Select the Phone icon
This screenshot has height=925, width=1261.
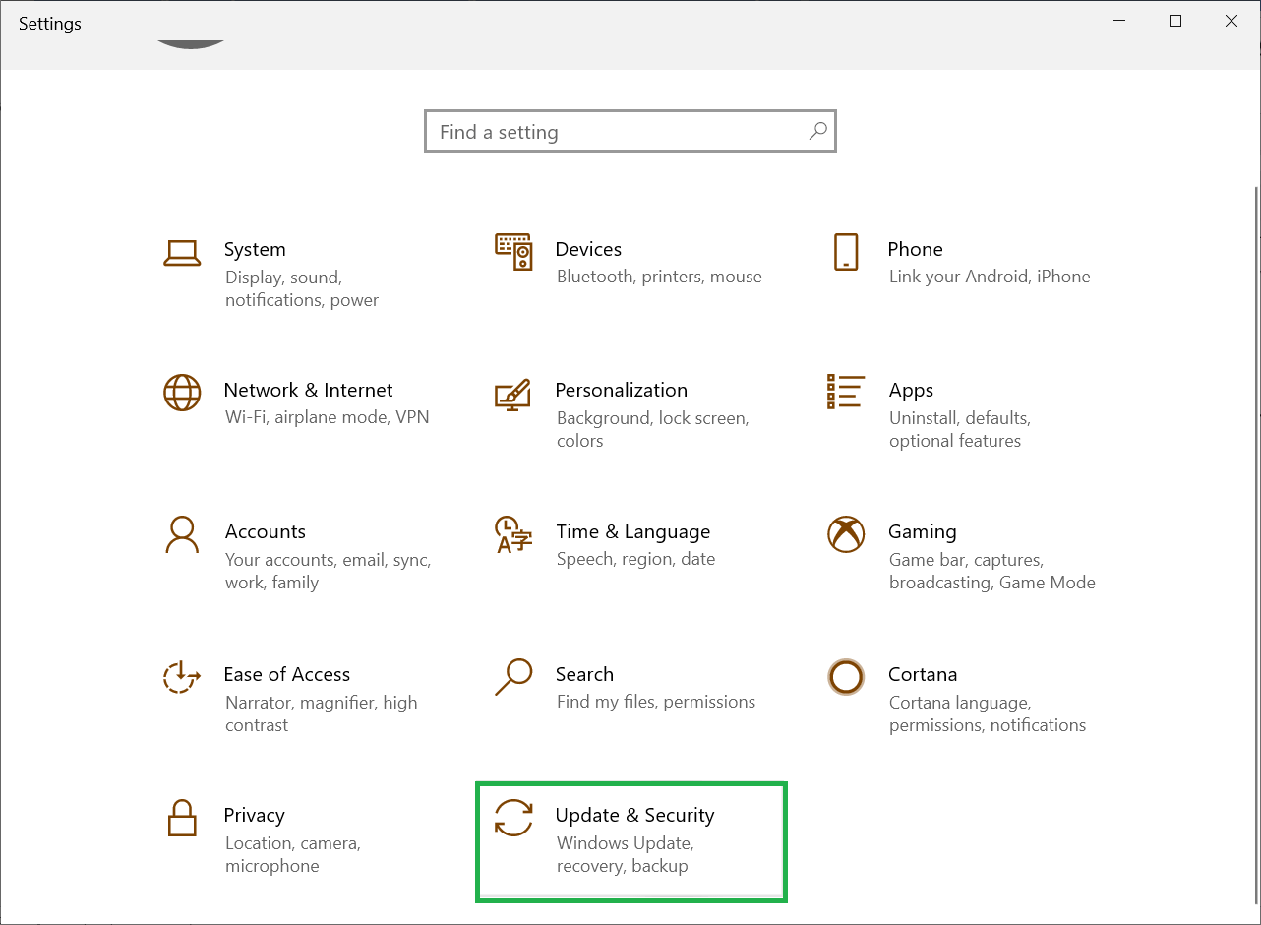846,252
